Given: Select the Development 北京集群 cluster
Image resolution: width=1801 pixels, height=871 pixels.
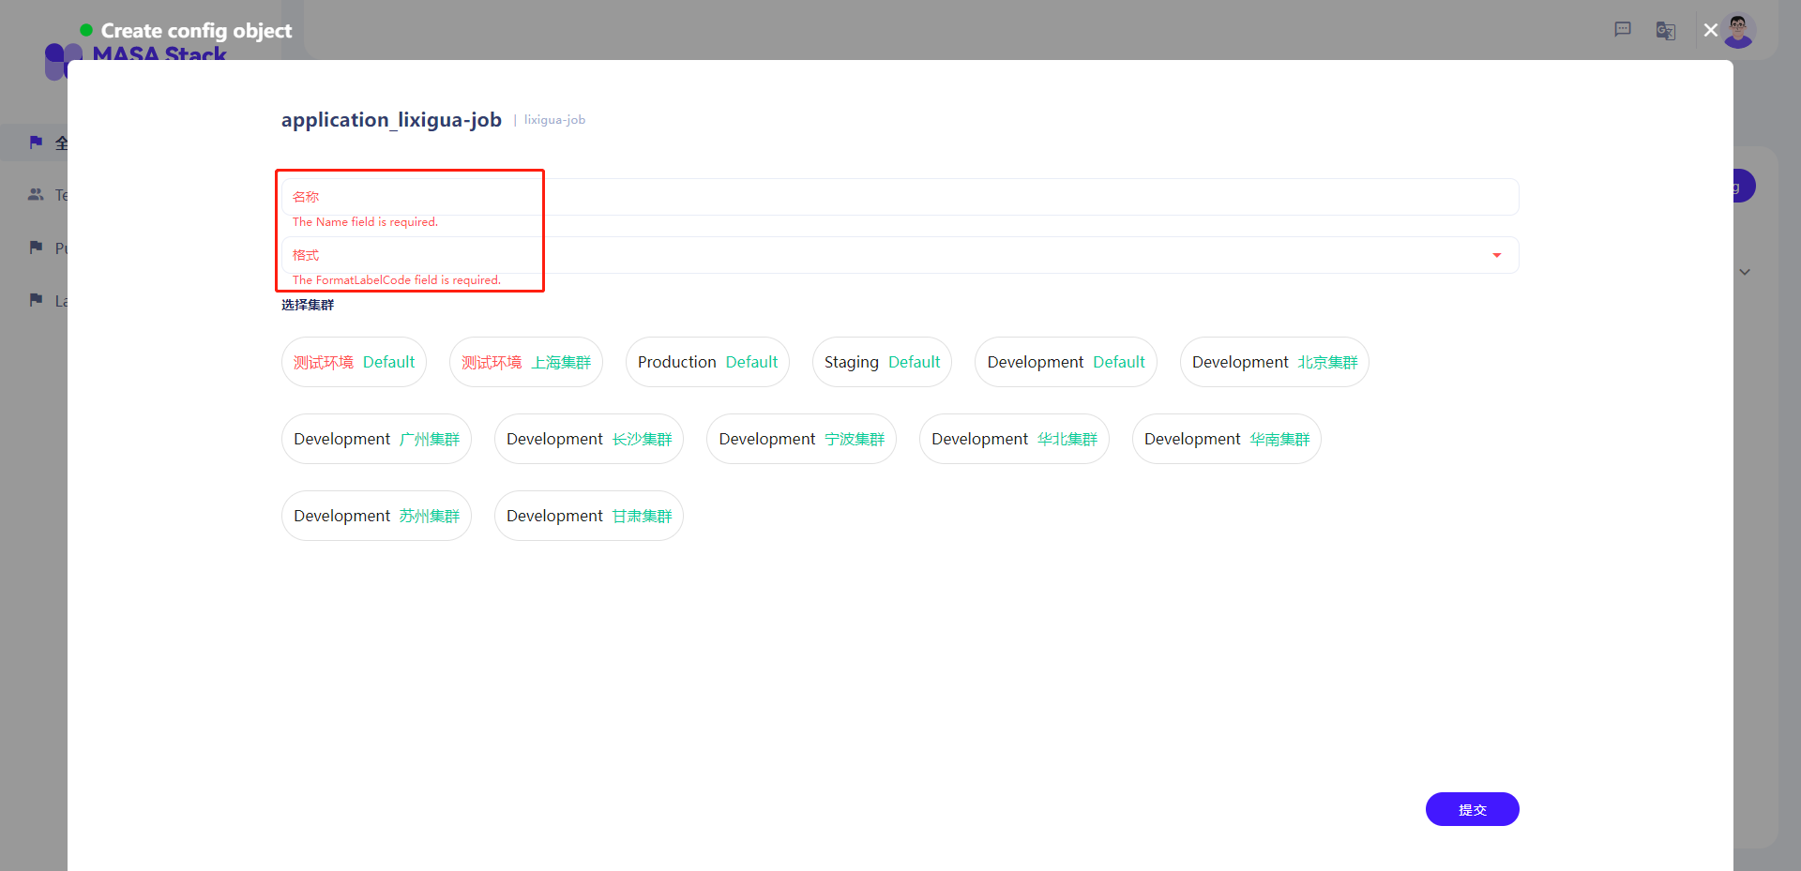Looking at the screenshot, I should [1273, 362].
